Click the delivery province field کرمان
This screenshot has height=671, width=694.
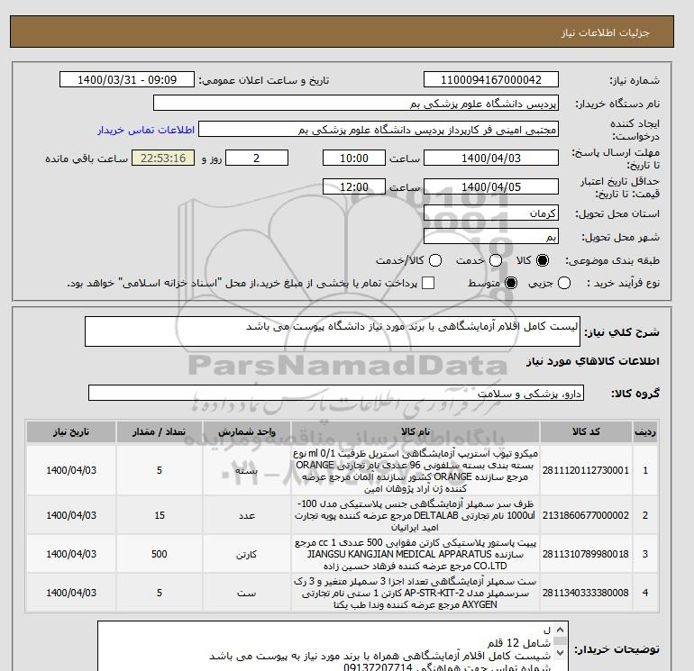[x=491, y=213]
